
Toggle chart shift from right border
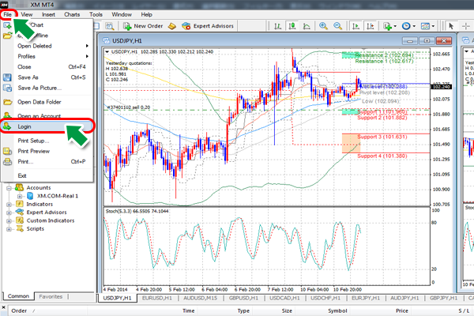pyautogui.click(x=371, y=26)
